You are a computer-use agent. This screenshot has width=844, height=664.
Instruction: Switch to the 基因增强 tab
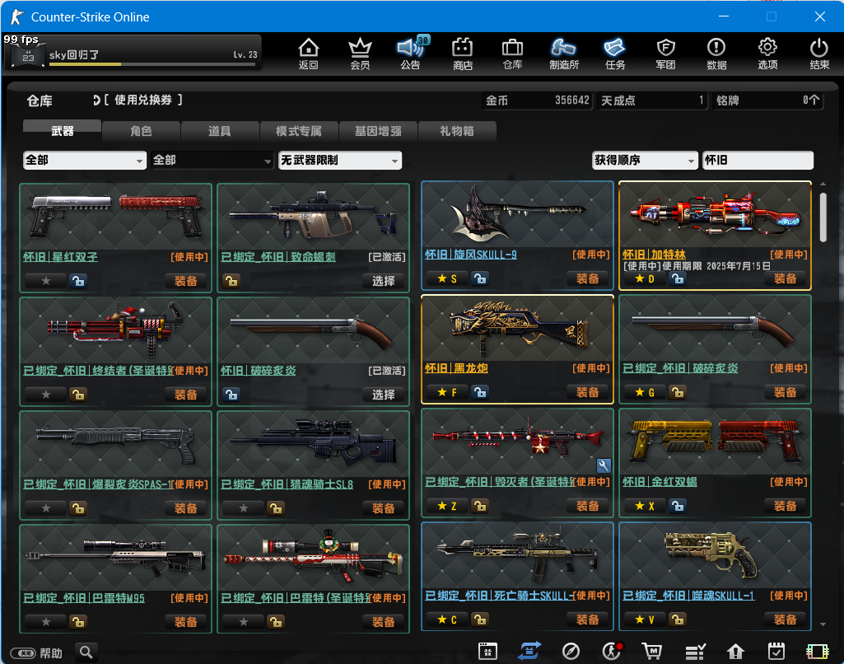[378, 131]
